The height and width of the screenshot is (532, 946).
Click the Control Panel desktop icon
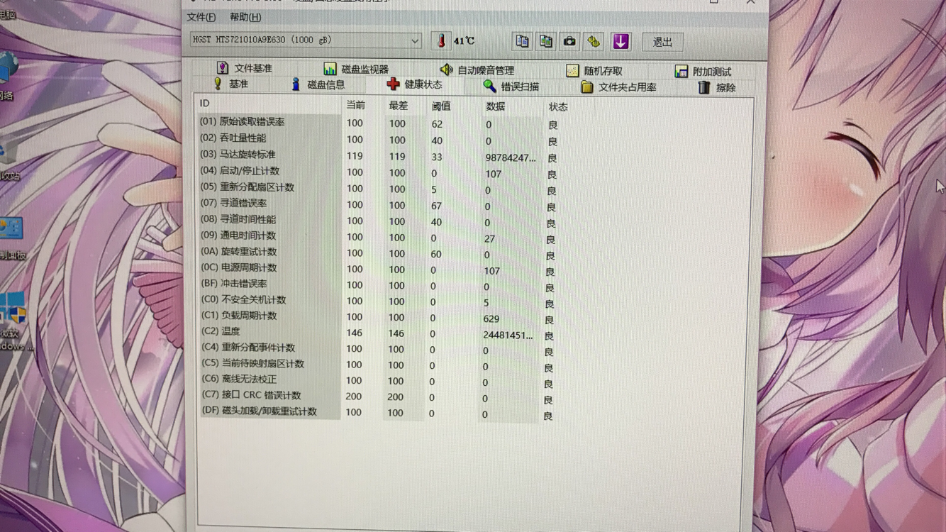[11, 228]
